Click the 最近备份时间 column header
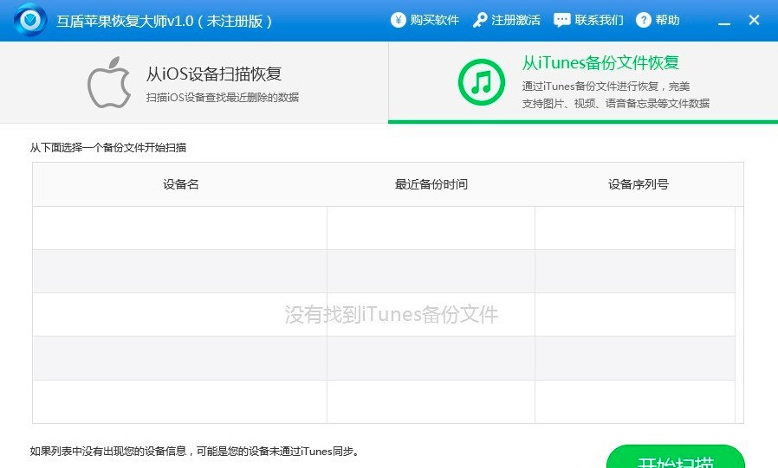This screenshot has height=468, width=778. pyautogui.click(x=431, y=185)
